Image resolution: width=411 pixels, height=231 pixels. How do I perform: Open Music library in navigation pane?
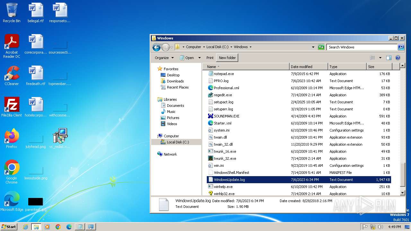pyautogui.click(x=171, y=112)
